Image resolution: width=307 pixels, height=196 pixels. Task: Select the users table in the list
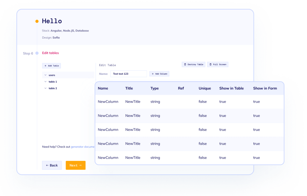(x=52, y=75)
